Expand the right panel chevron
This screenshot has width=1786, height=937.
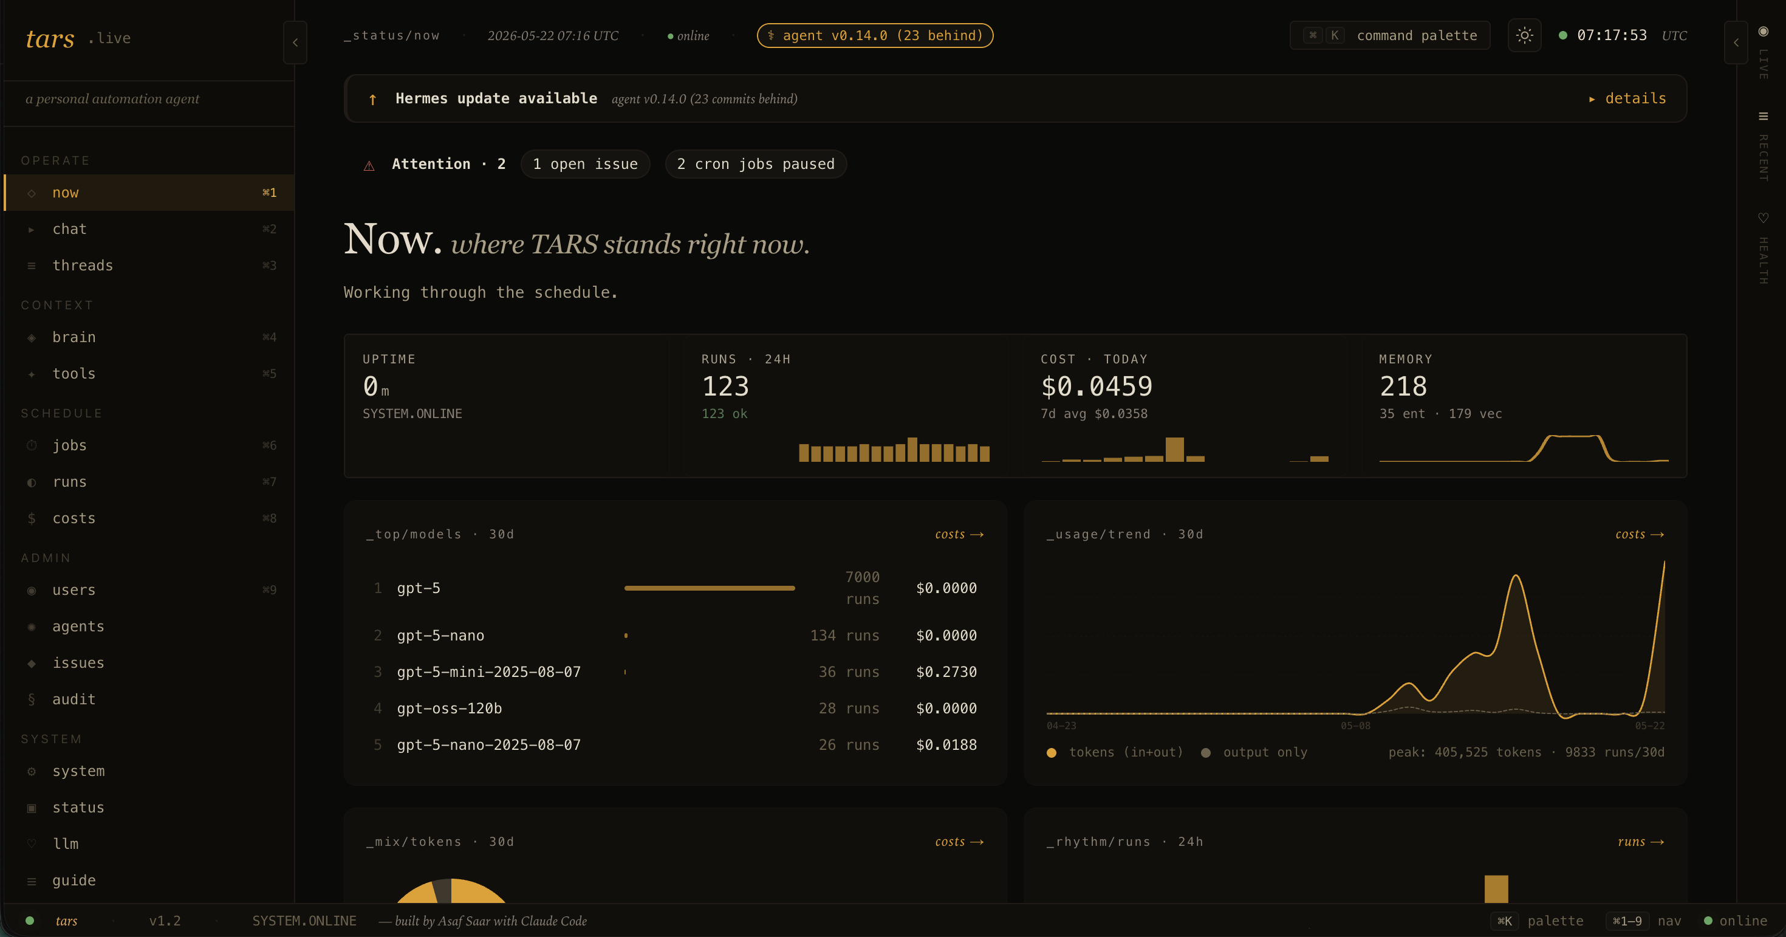coord(1736,43)
